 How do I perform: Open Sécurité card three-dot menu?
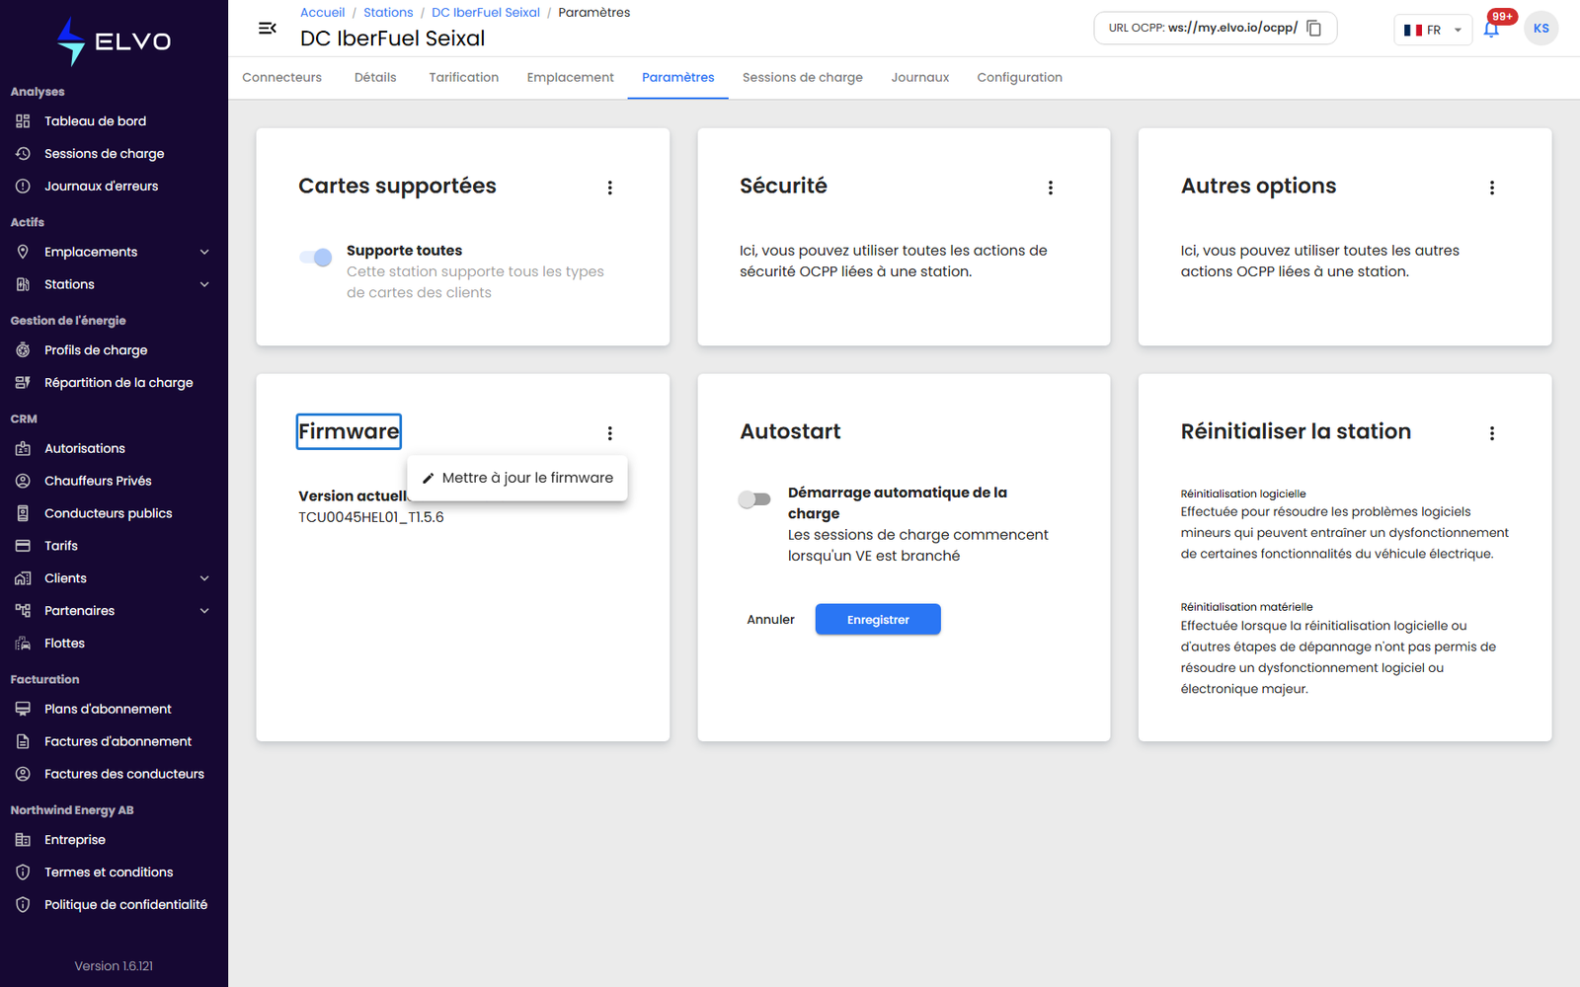tap(1051, 188)
